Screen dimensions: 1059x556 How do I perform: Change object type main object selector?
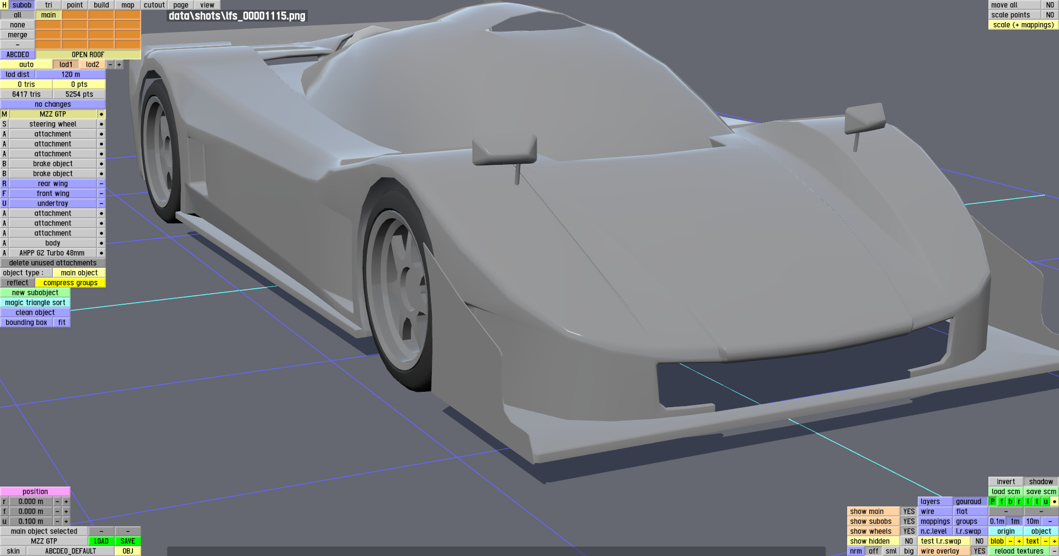79,273
